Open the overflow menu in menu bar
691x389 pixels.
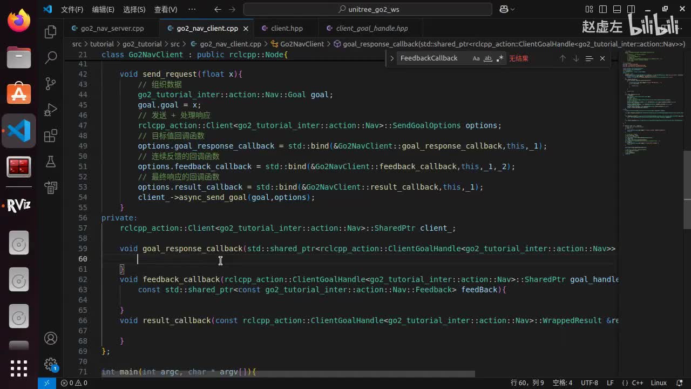(x=193, y=9)
